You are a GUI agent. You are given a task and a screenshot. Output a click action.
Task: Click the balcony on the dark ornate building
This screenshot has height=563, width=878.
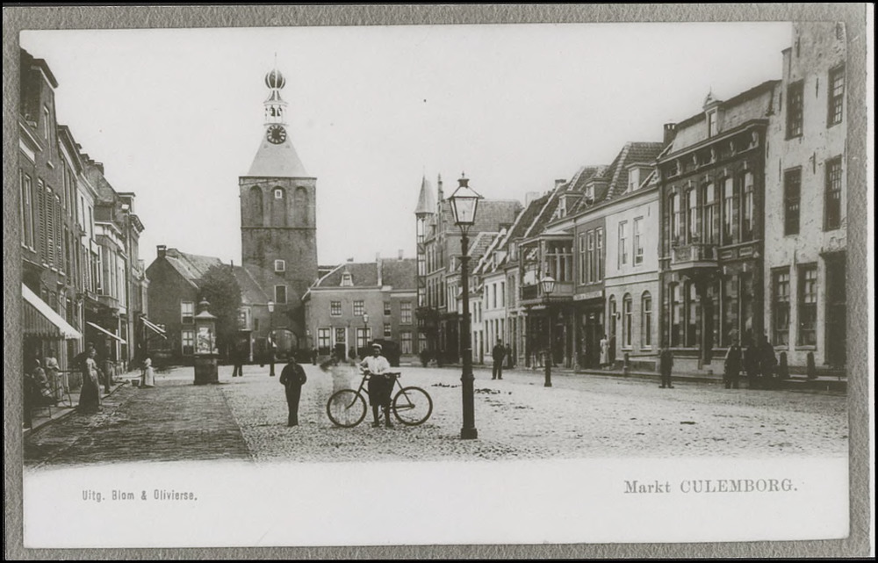click(693, 255)
